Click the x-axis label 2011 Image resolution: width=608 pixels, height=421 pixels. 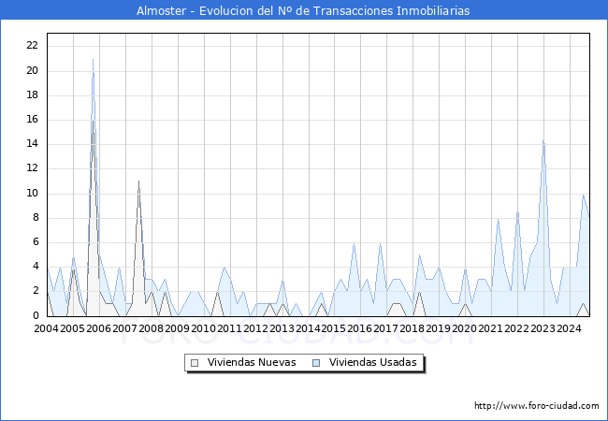pos(229,328)
